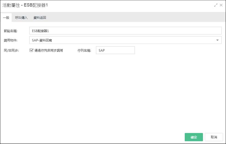Open the 調用物件 dropdown arrow
226x144 pixels.
pos(218,40)
